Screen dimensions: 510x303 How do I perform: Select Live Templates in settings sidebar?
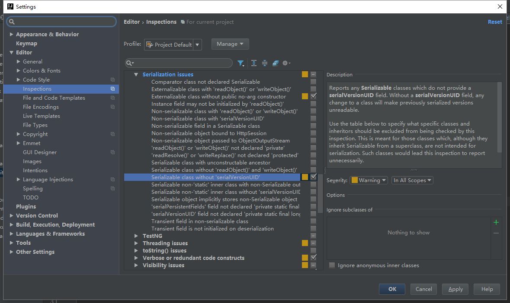[41, 116]
